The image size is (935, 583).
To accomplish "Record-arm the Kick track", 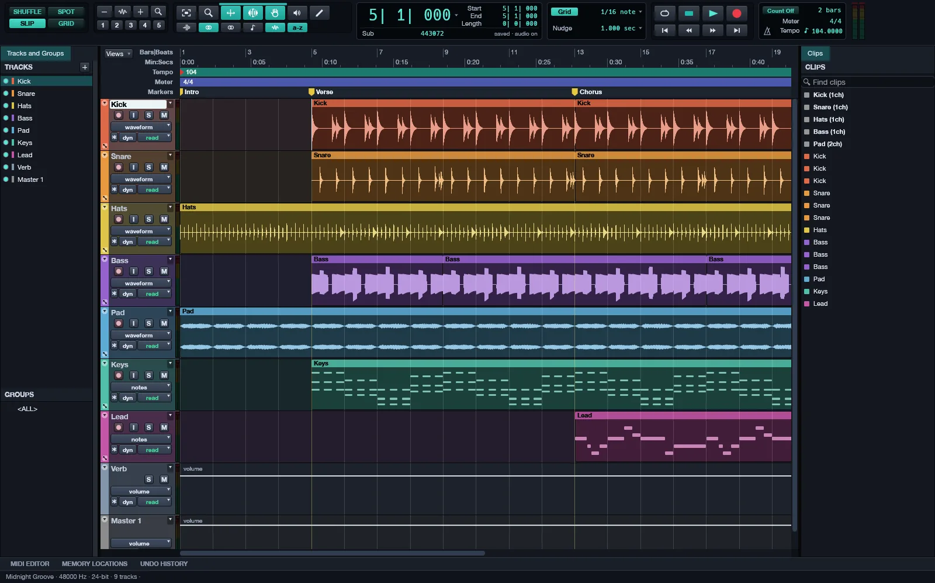I will [x=119, y=115].
